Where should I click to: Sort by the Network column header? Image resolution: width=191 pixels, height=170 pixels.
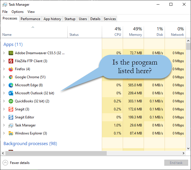click(175, 32)
